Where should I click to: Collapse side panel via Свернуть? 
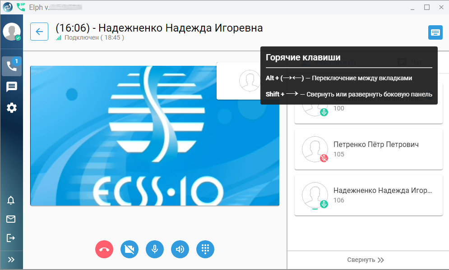366,260
